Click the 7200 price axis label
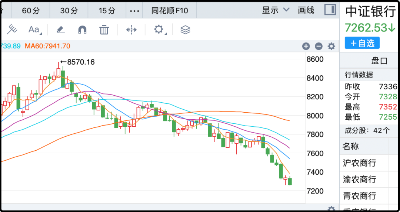This screenshot has width=400, height=212. [316, 191]
